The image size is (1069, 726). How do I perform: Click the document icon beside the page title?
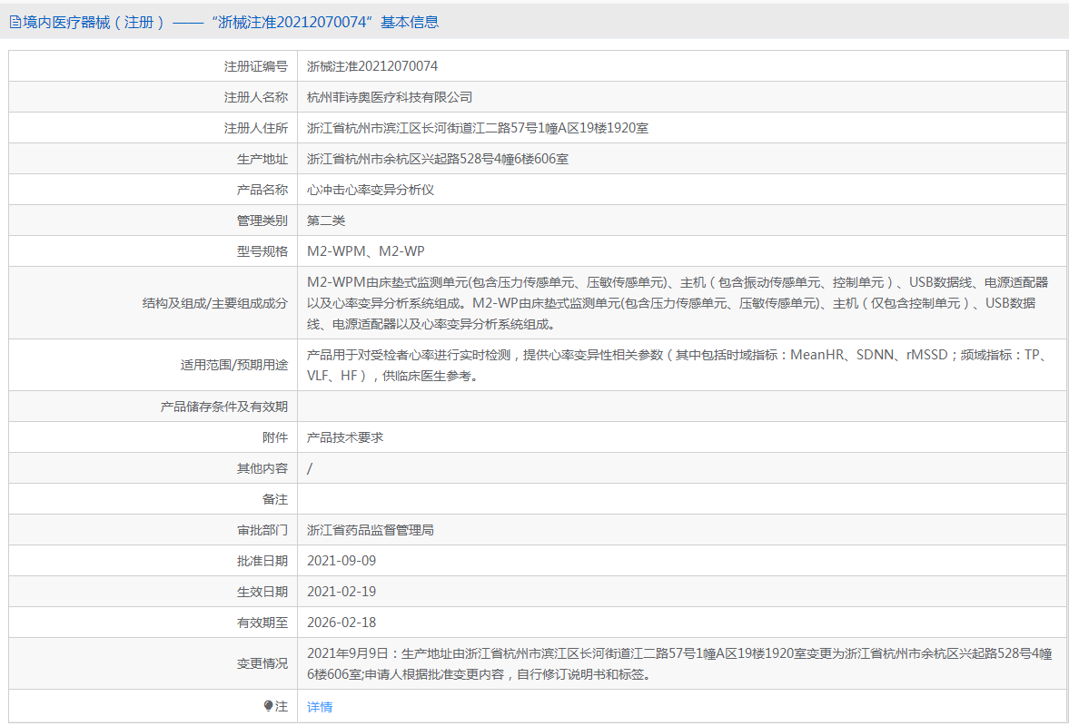coord(15,23)
